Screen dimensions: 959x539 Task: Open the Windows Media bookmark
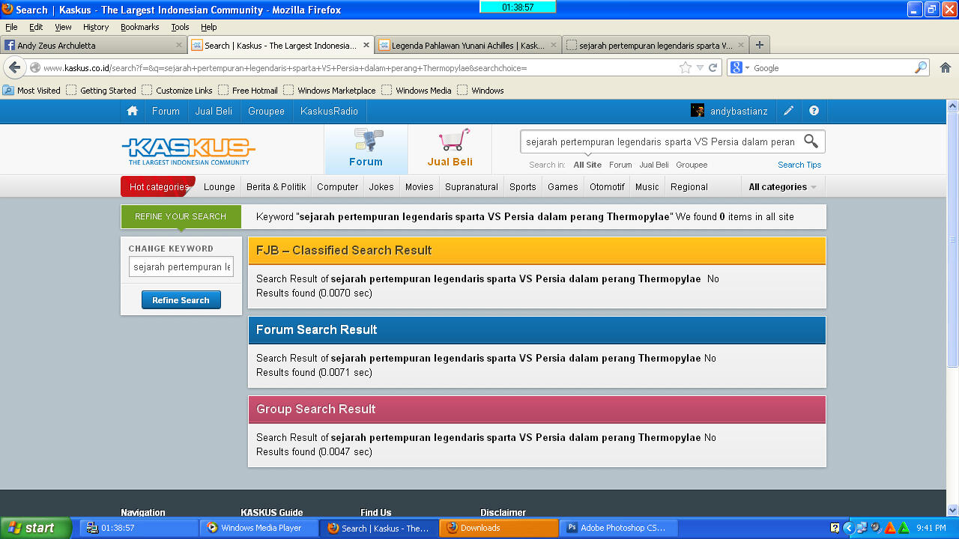[x=417, y=91]
